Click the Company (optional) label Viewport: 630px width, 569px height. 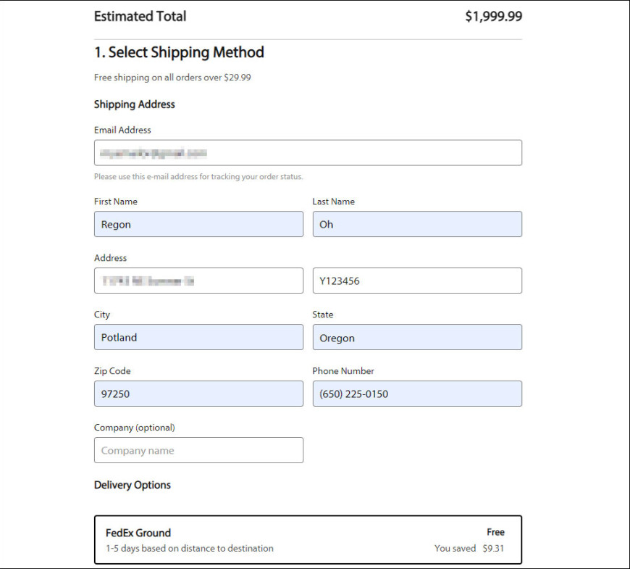135,428
